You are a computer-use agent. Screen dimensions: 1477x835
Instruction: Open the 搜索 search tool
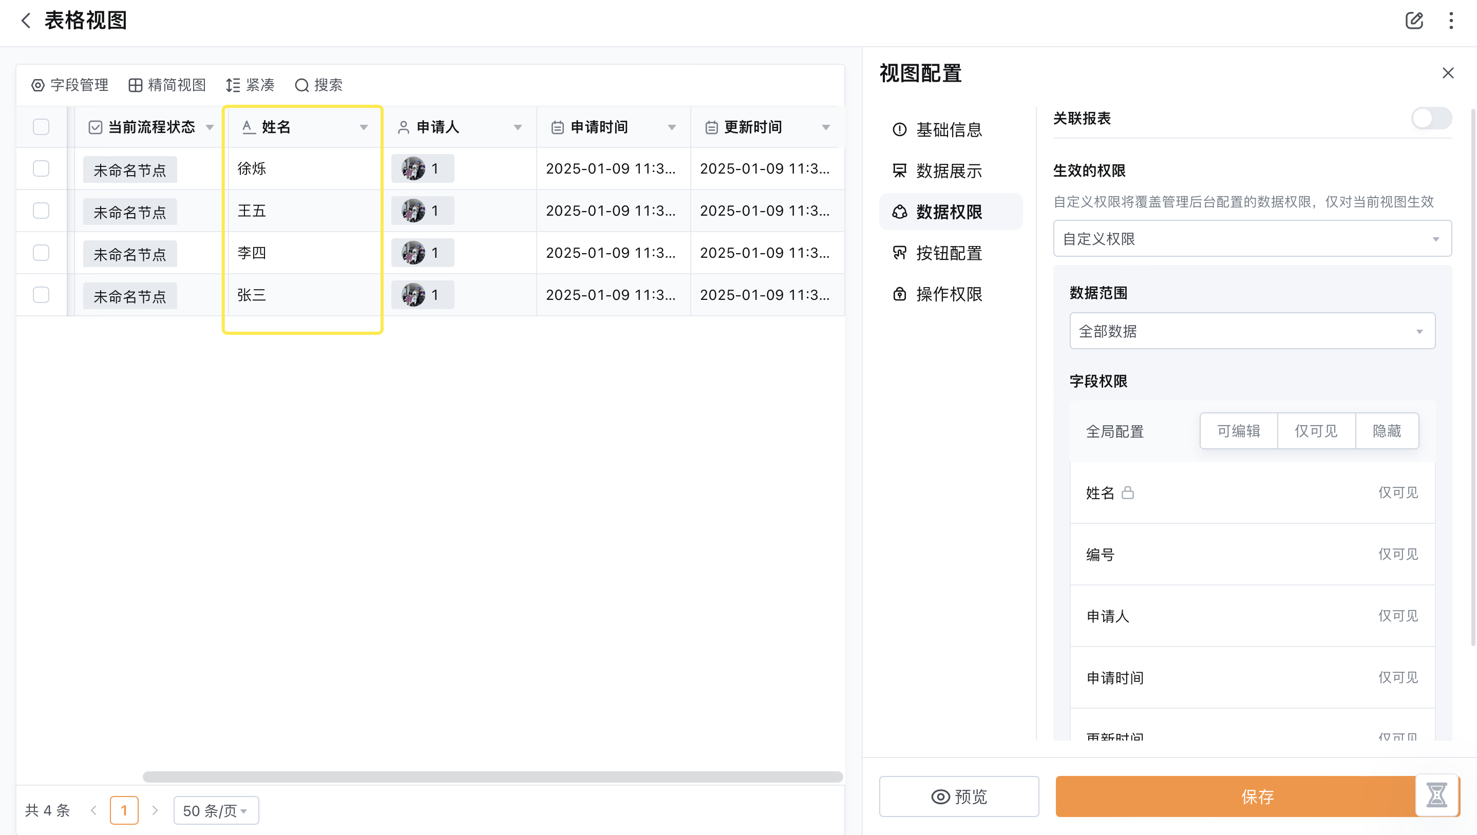(319, 85)
